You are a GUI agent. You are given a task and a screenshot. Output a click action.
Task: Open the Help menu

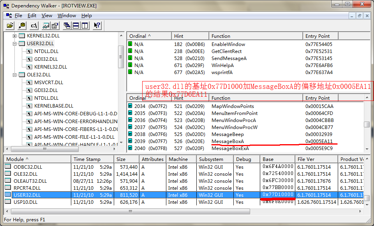coord(86,16)
